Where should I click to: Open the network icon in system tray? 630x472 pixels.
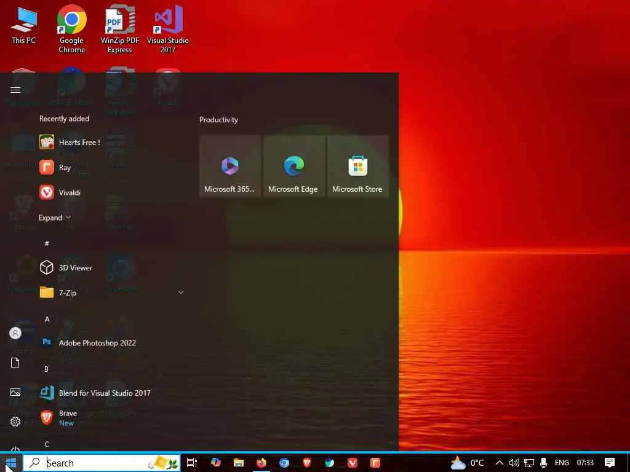pyautogui.click(x=528, y=463)
